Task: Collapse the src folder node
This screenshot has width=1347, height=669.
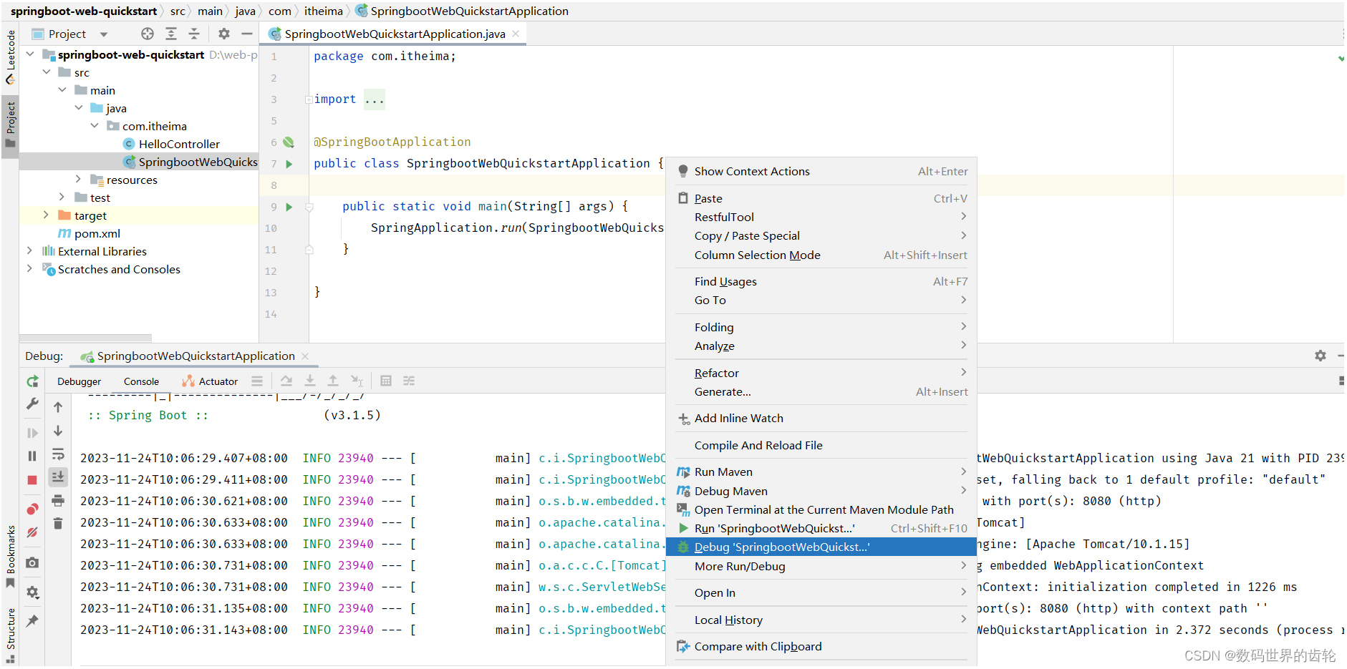Action: point(46,72)
